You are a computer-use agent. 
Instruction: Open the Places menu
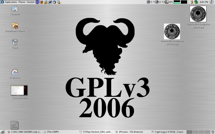(x=22, y=2)
